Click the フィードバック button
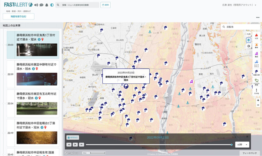The width and height of the screenshot is (262, 156). click(x=250, y=153)
